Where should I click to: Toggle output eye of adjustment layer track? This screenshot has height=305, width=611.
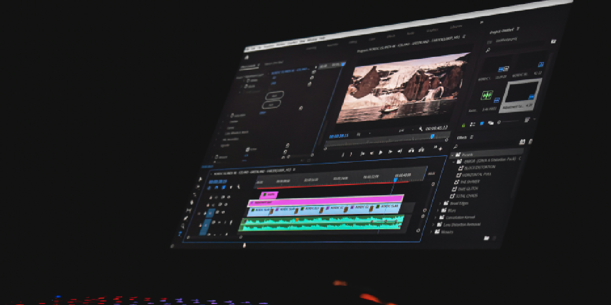(226, 204)
